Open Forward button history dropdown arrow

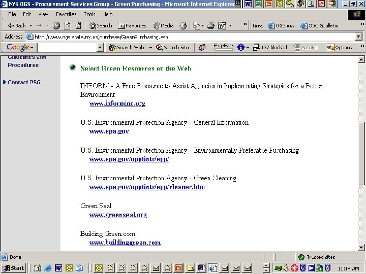click(x=48, y=25)
